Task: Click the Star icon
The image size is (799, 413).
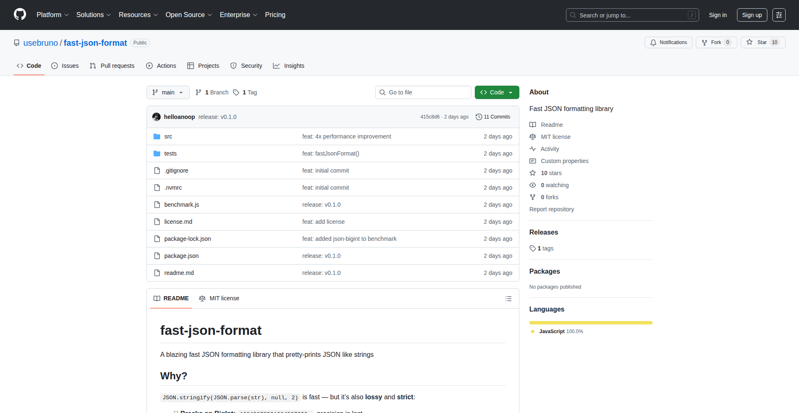Action: (x=749, y=42)
